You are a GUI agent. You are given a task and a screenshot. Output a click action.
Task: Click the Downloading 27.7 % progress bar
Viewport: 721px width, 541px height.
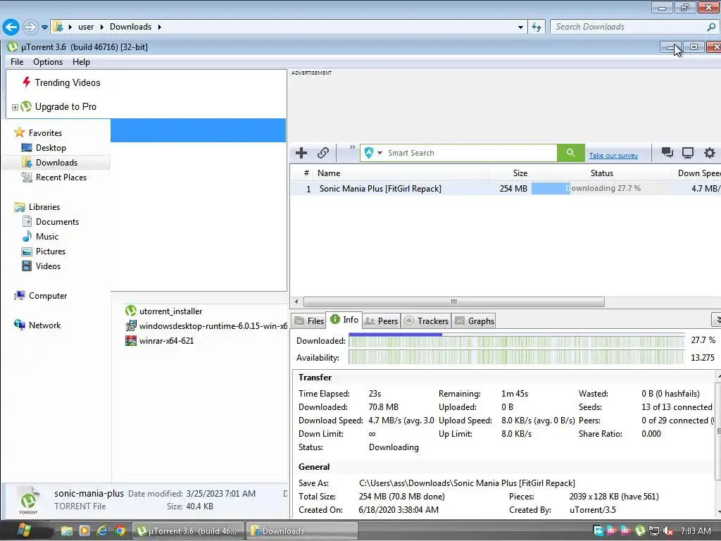pyautogui.click(x=601, y=189)
